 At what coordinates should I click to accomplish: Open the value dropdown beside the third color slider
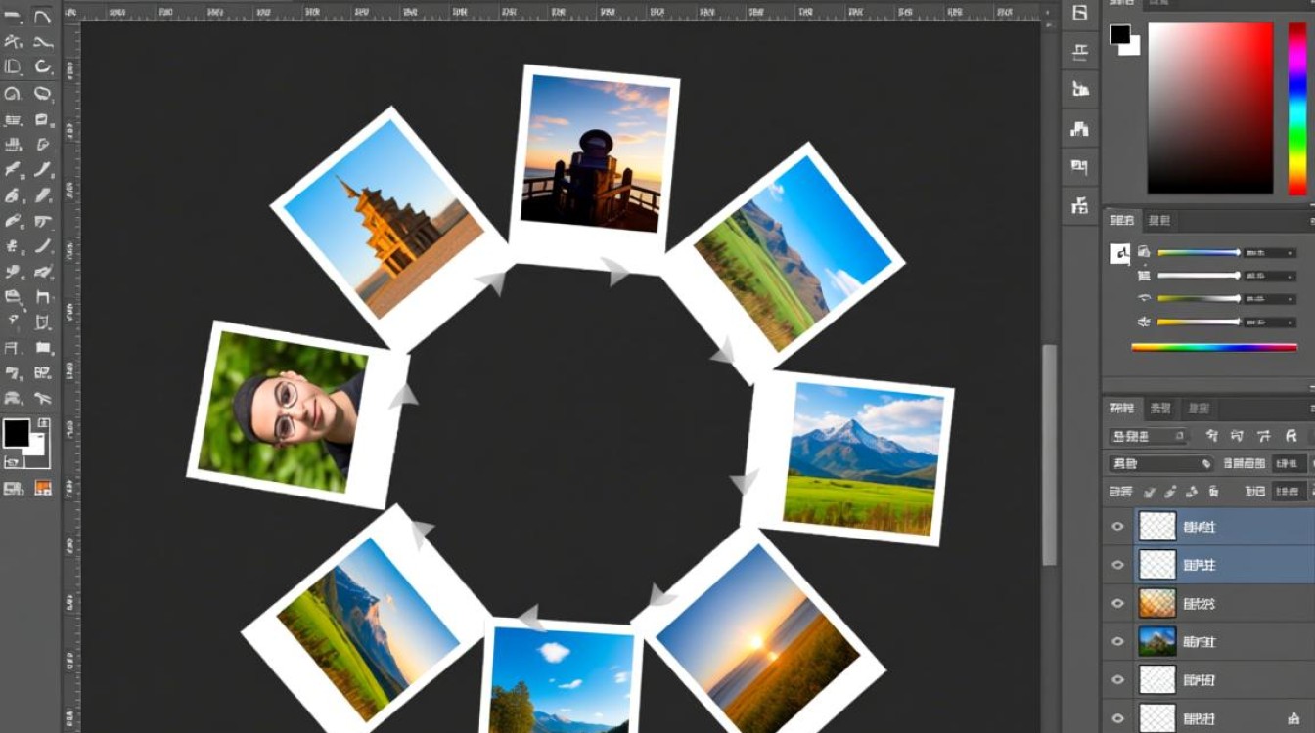tap(1270, 299)
